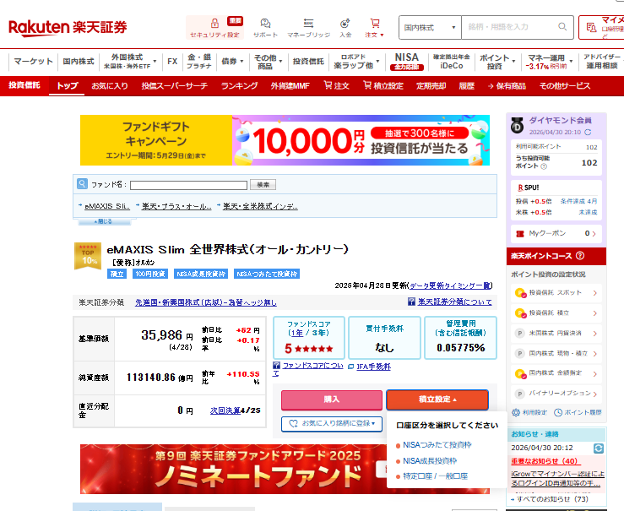Select NISAつみたて投資枠 account option

click(x=437, y=445)
